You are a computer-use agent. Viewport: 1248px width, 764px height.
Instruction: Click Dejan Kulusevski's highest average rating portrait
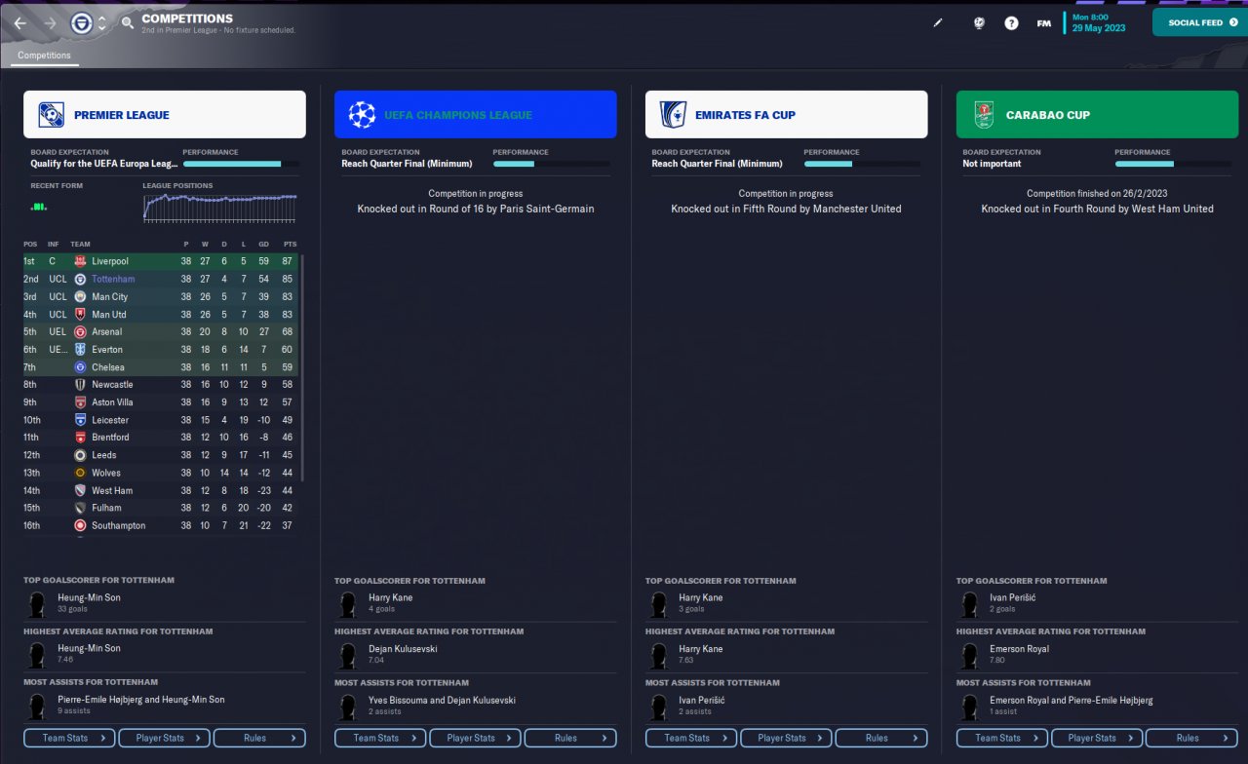[348, 655]
